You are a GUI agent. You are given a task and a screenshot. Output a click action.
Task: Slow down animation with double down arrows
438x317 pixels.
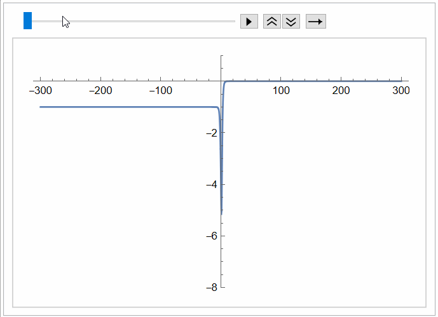291,22
